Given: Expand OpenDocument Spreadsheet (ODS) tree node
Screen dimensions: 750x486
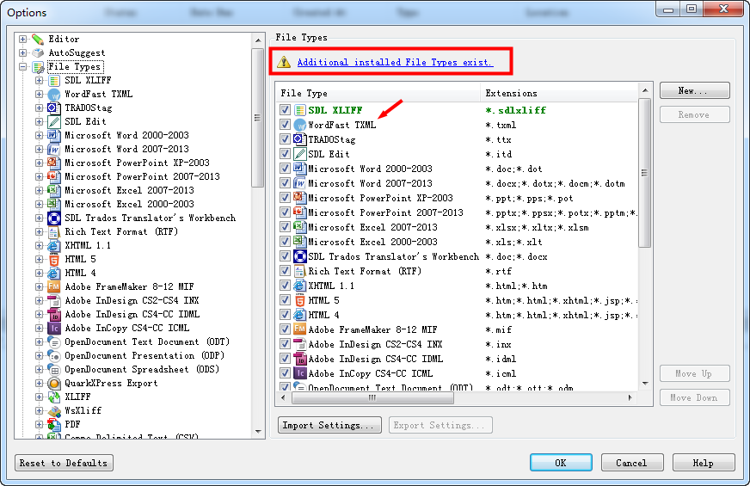Looking at the screenshot, I should (x=40, y=369).
